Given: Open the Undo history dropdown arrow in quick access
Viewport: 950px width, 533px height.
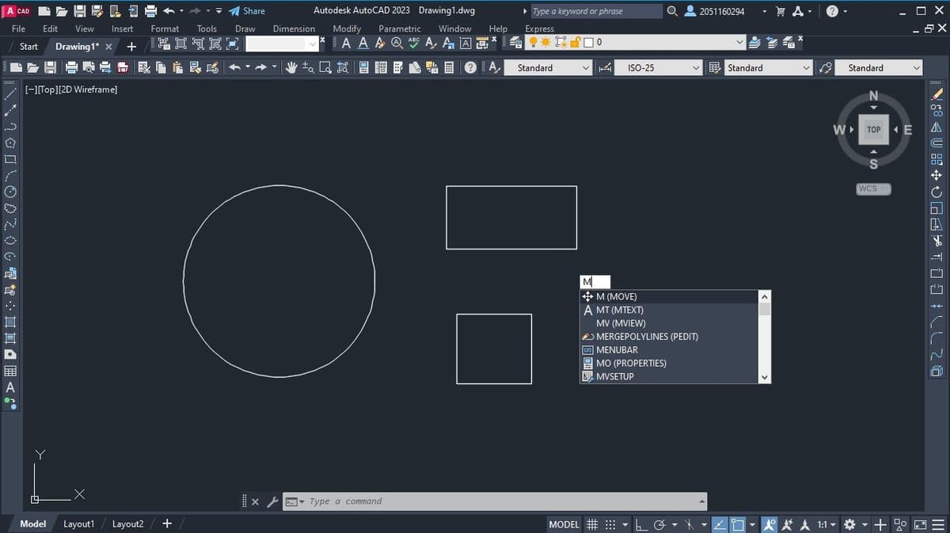Looking at the screenshot, I should pos(182,11).
